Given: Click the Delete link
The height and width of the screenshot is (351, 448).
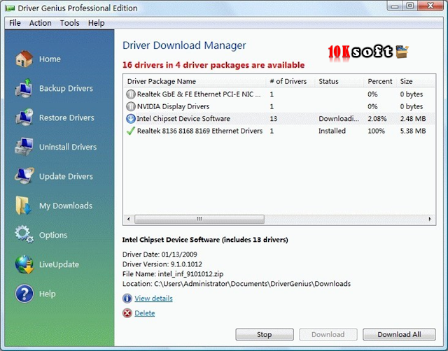Looking at the screenshot, I should point(145,313).
